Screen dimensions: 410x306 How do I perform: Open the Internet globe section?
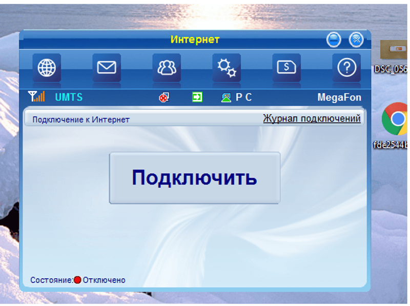47,68
